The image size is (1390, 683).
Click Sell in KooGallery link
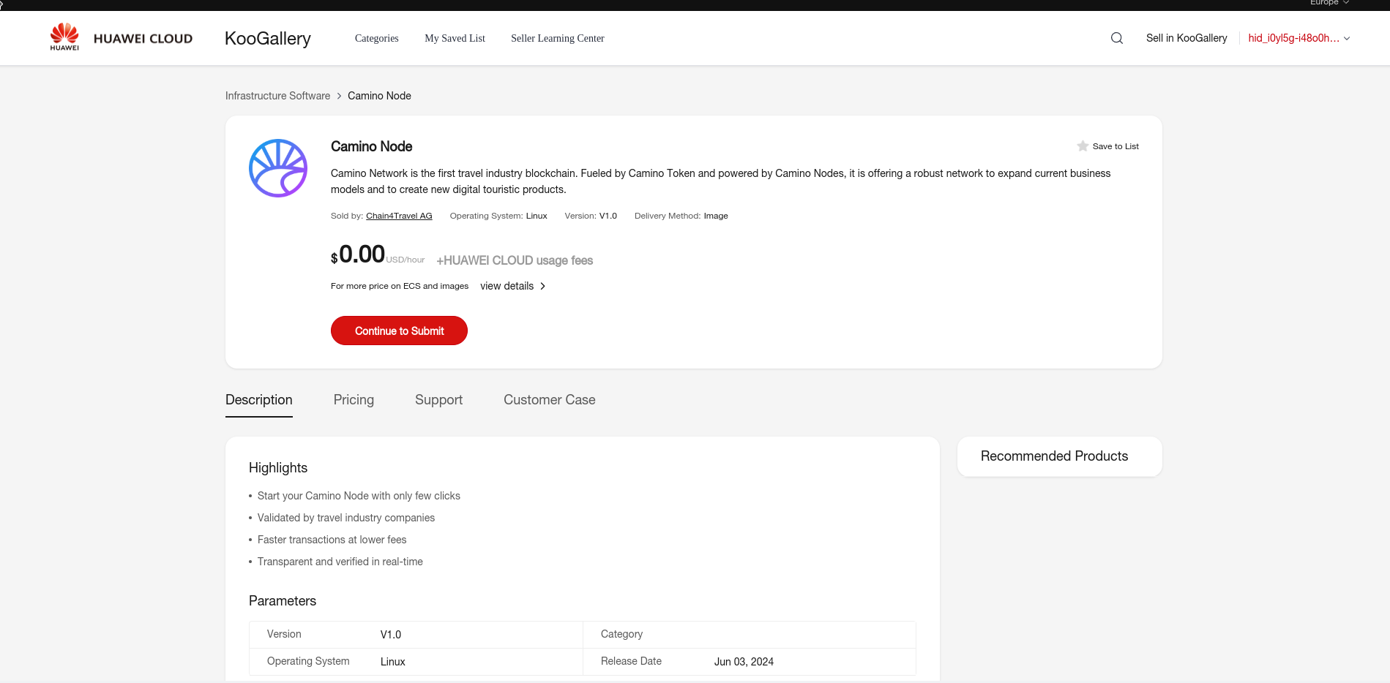(x=1186, y=38)
